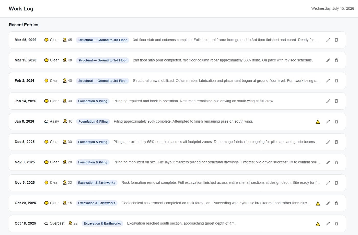Screen dimensions: 358x235
Task: Edit the Dec 5, 2025 entry
Action: 328,142
